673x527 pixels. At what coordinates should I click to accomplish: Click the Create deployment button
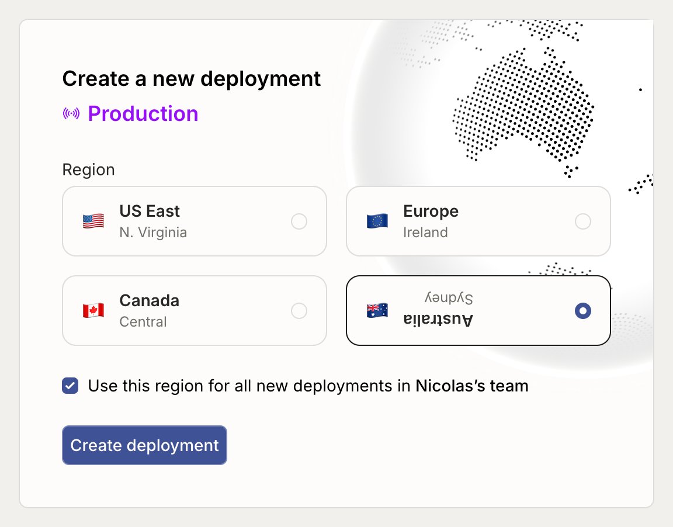[144, 445]
